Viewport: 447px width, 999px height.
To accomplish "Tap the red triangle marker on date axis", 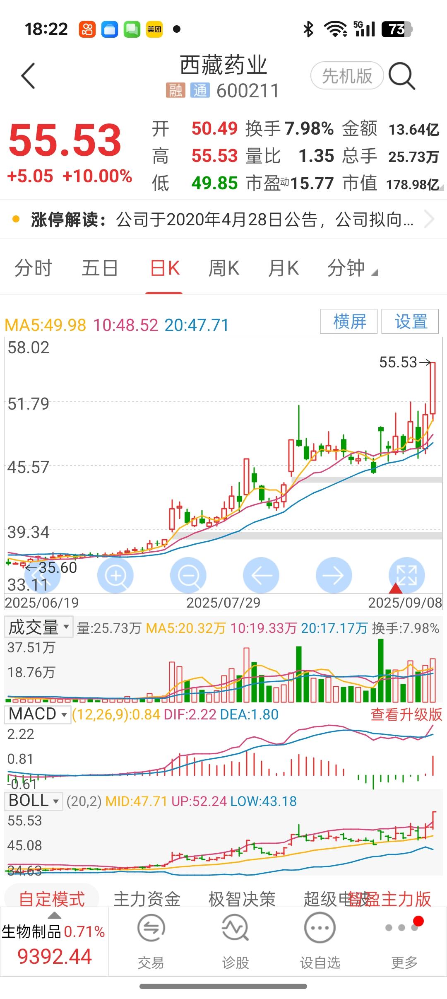I will (x=396, y=588).
